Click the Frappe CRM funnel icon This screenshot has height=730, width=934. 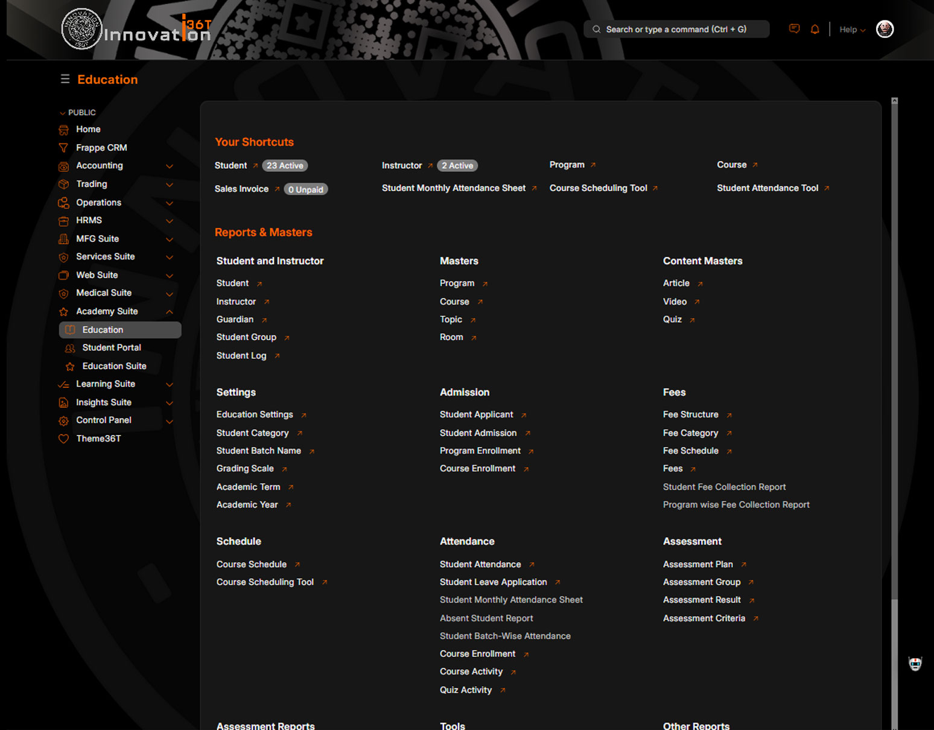63,148
